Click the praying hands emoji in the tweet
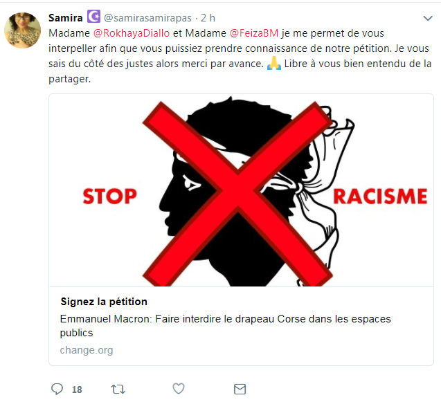Screen dimensions: 441x402 tap(274, 63)
